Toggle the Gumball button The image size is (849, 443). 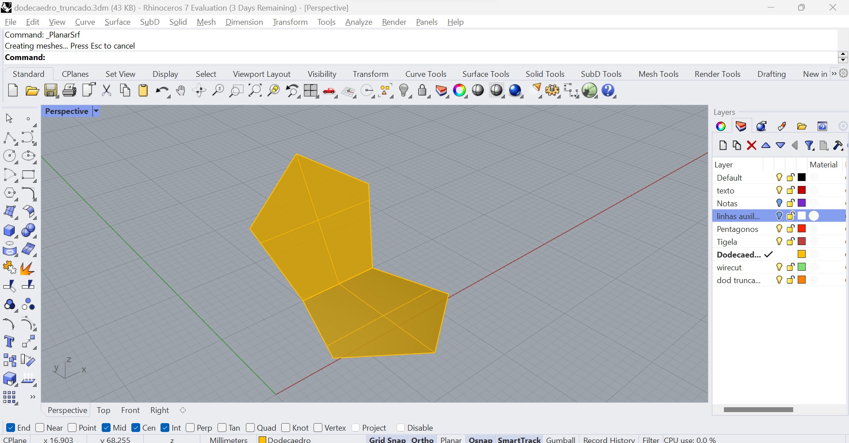561,439
